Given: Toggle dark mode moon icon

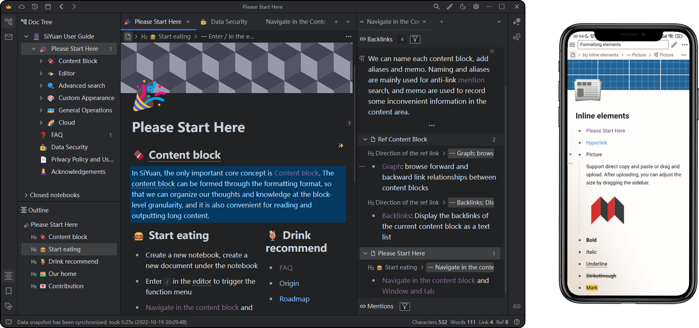Looking at the screenshot, I should click(x=463, y=7).
